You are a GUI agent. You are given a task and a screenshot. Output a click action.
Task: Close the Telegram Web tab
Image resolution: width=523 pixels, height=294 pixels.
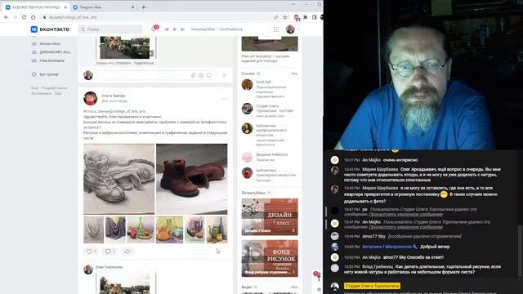132,7
